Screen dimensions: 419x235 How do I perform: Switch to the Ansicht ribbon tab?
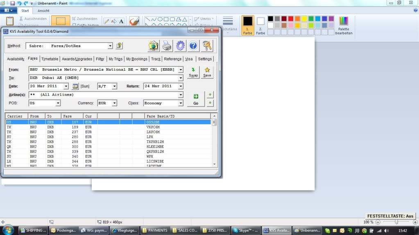coord(43,11)
